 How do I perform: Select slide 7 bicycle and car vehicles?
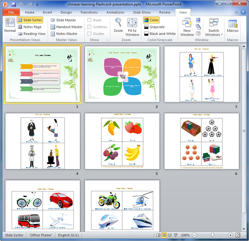43,206
